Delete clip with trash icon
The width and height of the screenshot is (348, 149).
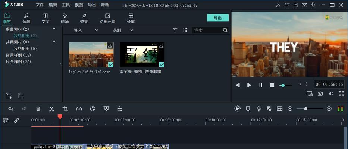coord(38,109)
